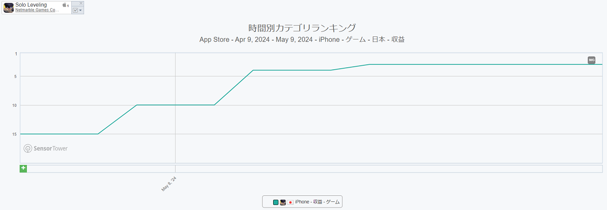607x210 pixels.
Task: Click the Apple platform icon in app card
Action: (64, 5)
